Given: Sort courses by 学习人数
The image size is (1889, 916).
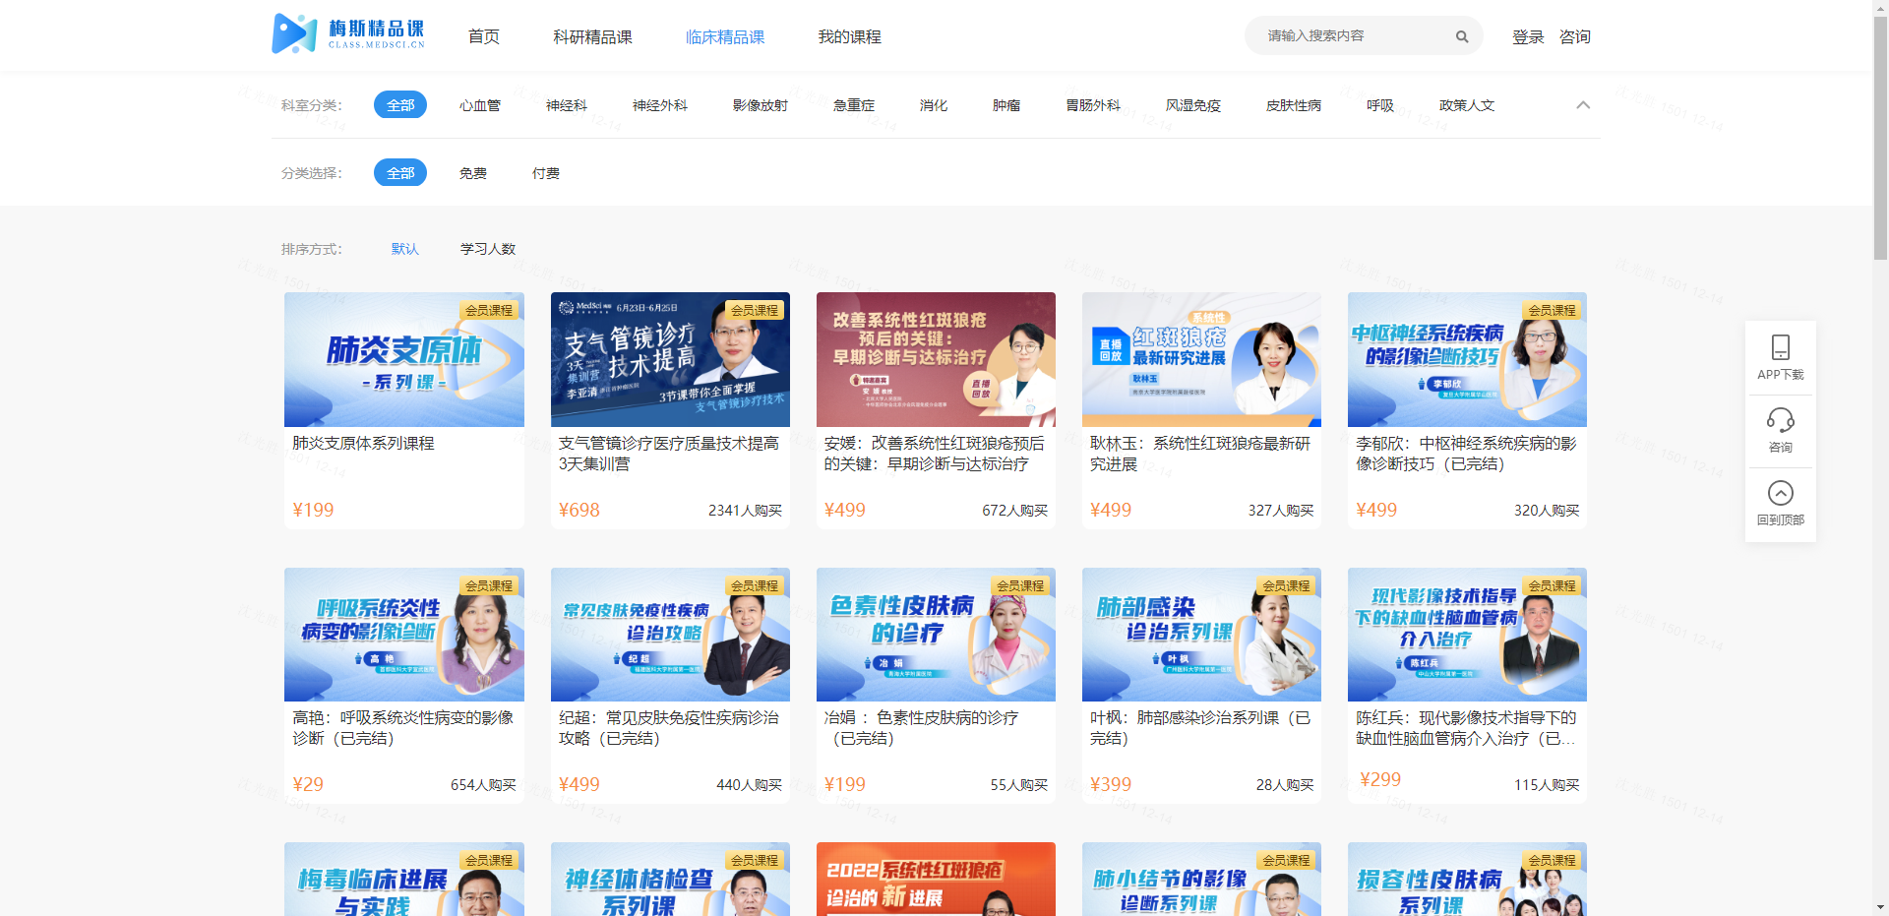Looking at the screenshot, I should click(488, 249).
